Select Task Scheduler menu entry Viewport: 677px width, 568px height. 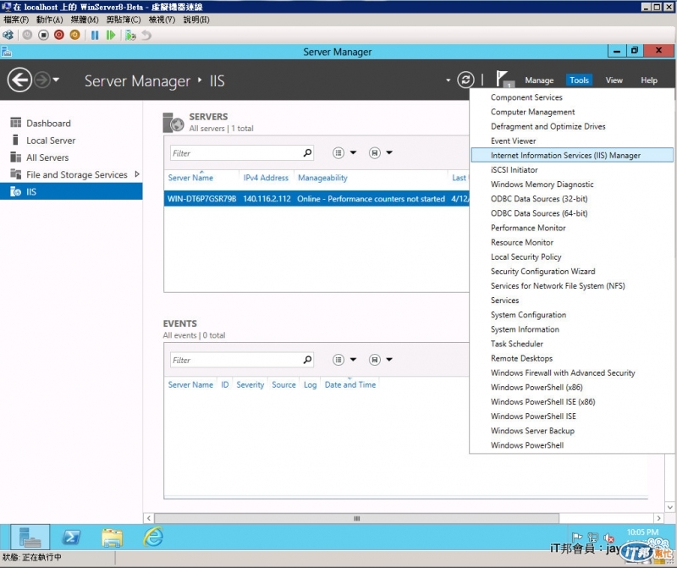516,344
